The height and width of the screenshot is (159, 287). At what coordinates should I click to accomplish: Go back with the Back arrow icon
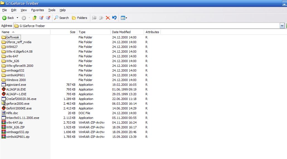coord(4,18)
